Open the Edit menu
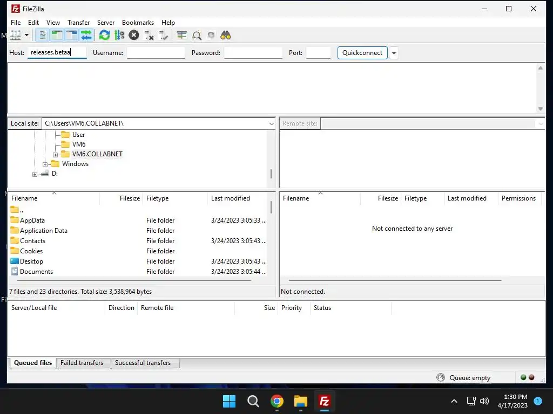This screenshot has width=553, height=414. (x=33, y=23)
